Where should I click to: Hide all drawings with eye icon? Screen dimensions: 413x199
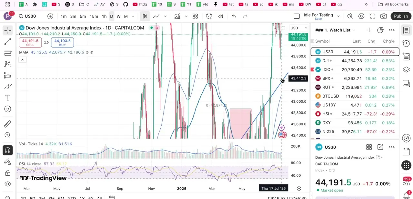(x=8, y=184)
